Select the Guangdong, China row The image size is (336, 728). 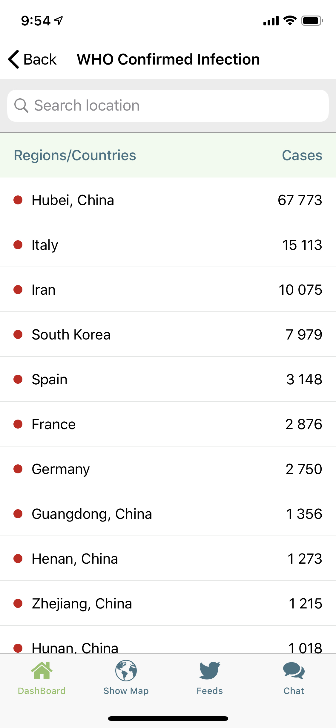click(168, 514)
